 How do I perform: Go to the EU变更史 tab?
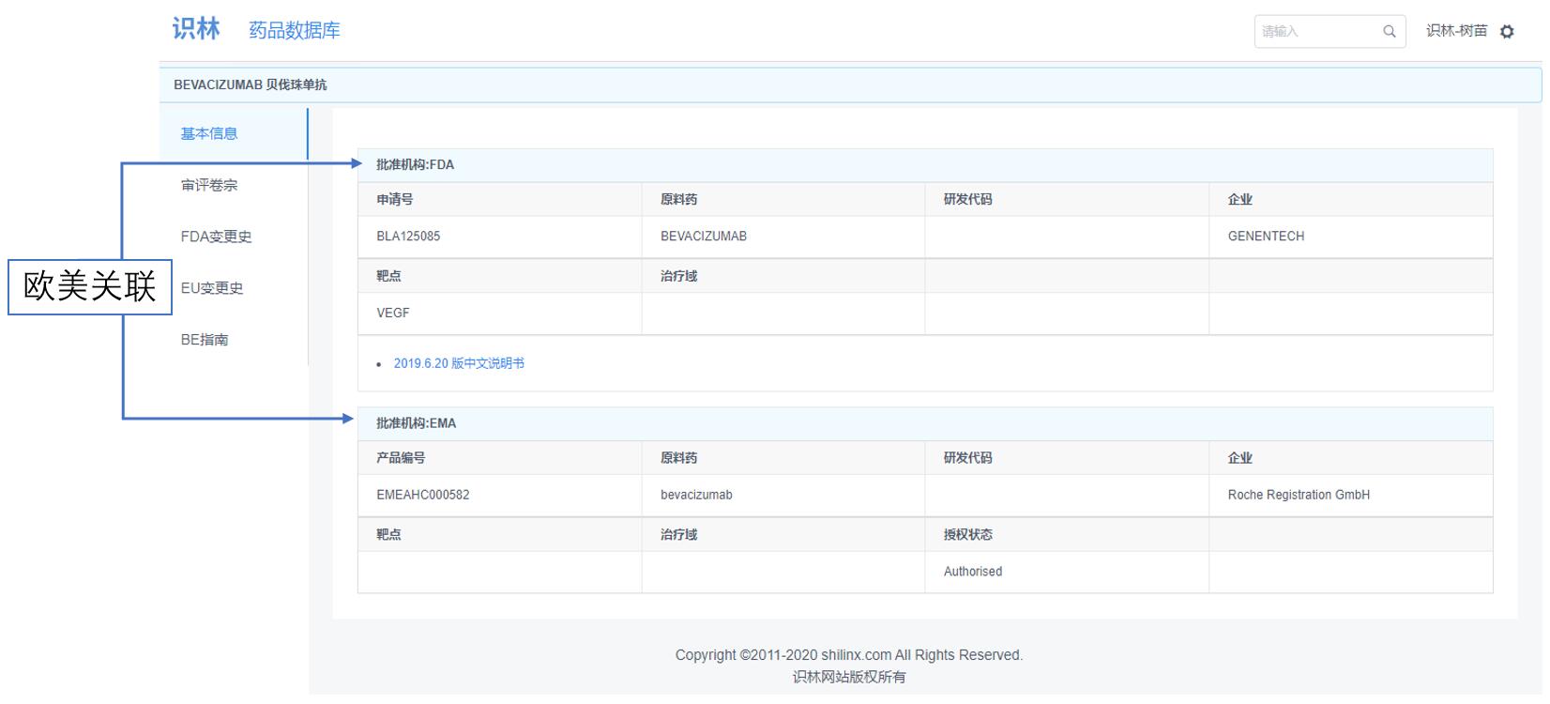(212, 289)
